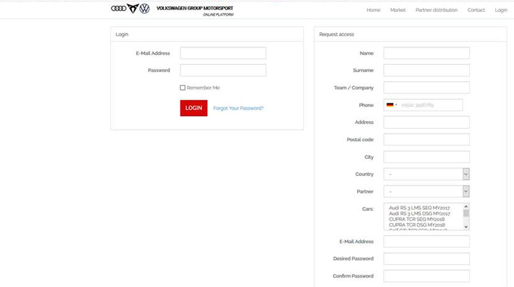Go to the Market nav item
This screenshot has width=514, height=287.
pyautogui.click(x=398, y=10)
